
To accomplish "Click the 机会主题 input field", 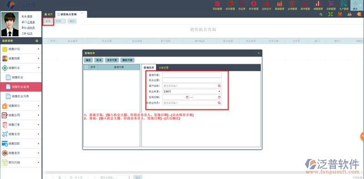I will (x=192, y=80).
